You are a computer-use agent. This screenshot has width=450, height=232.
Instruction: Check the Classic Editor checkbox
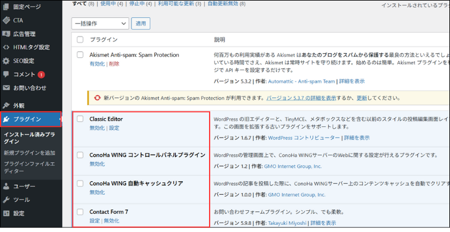(x=80, y=119)
